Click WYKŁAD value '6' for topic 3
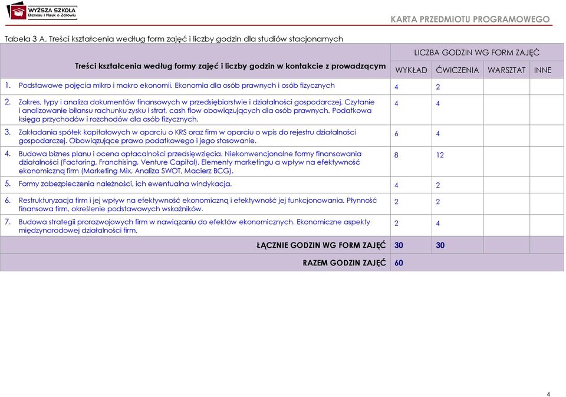 396,134
